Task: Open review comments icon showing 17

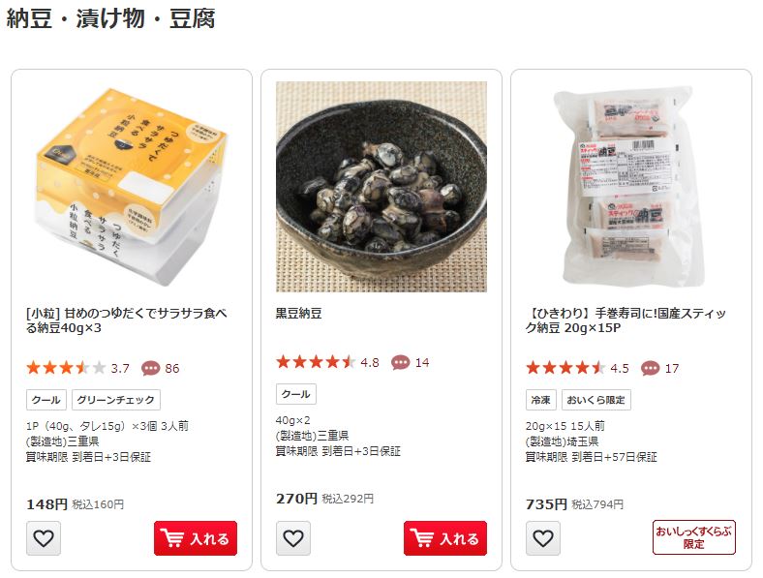Action: 650,368
